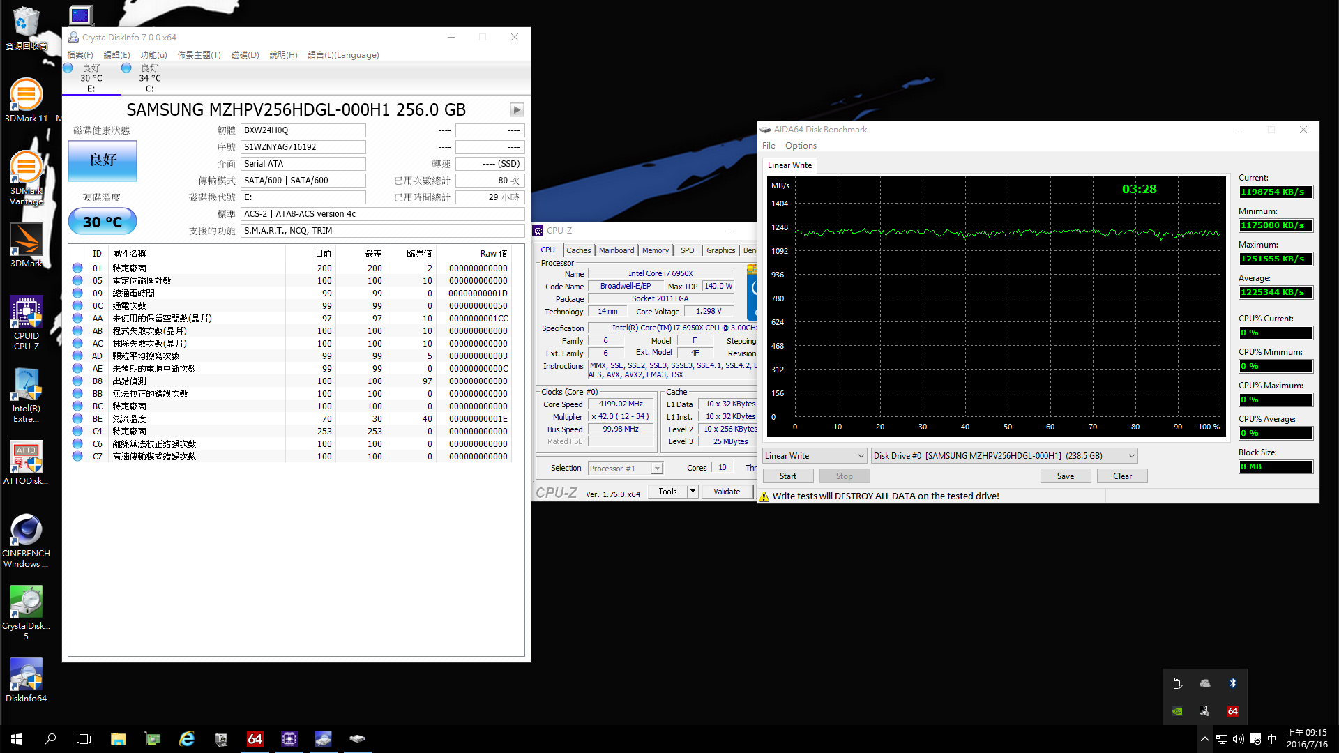1339x753 pixels.
Task: Open the 檔案(F) menu in CrystalDiskInfo
Action: click(80, 55)
